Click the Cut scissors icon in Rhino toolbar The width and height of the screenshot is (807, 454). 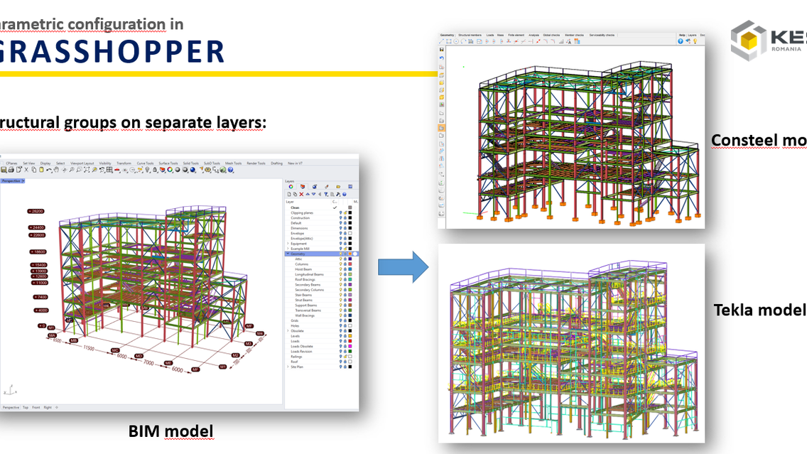[x=26, y=169]
